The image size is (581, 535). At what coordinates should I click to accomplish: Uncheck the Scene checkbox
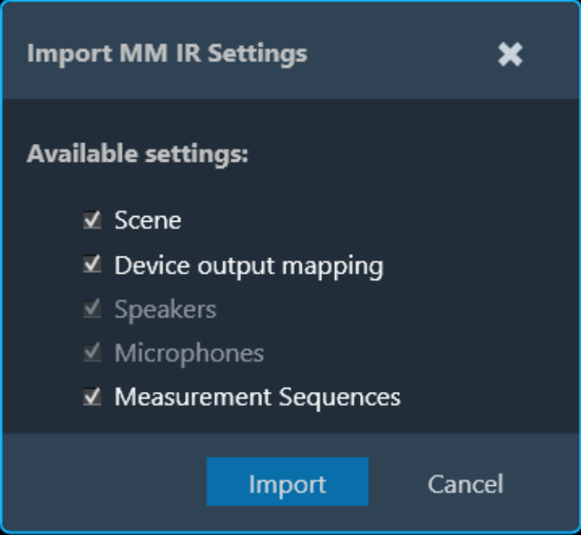[93, 220]
